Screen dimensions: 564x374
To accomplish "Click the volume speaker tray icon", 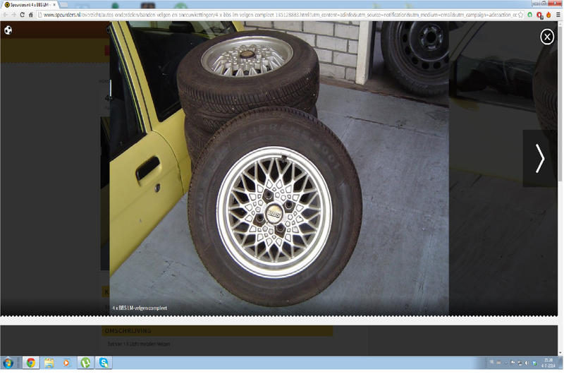I will pos(527,363).
